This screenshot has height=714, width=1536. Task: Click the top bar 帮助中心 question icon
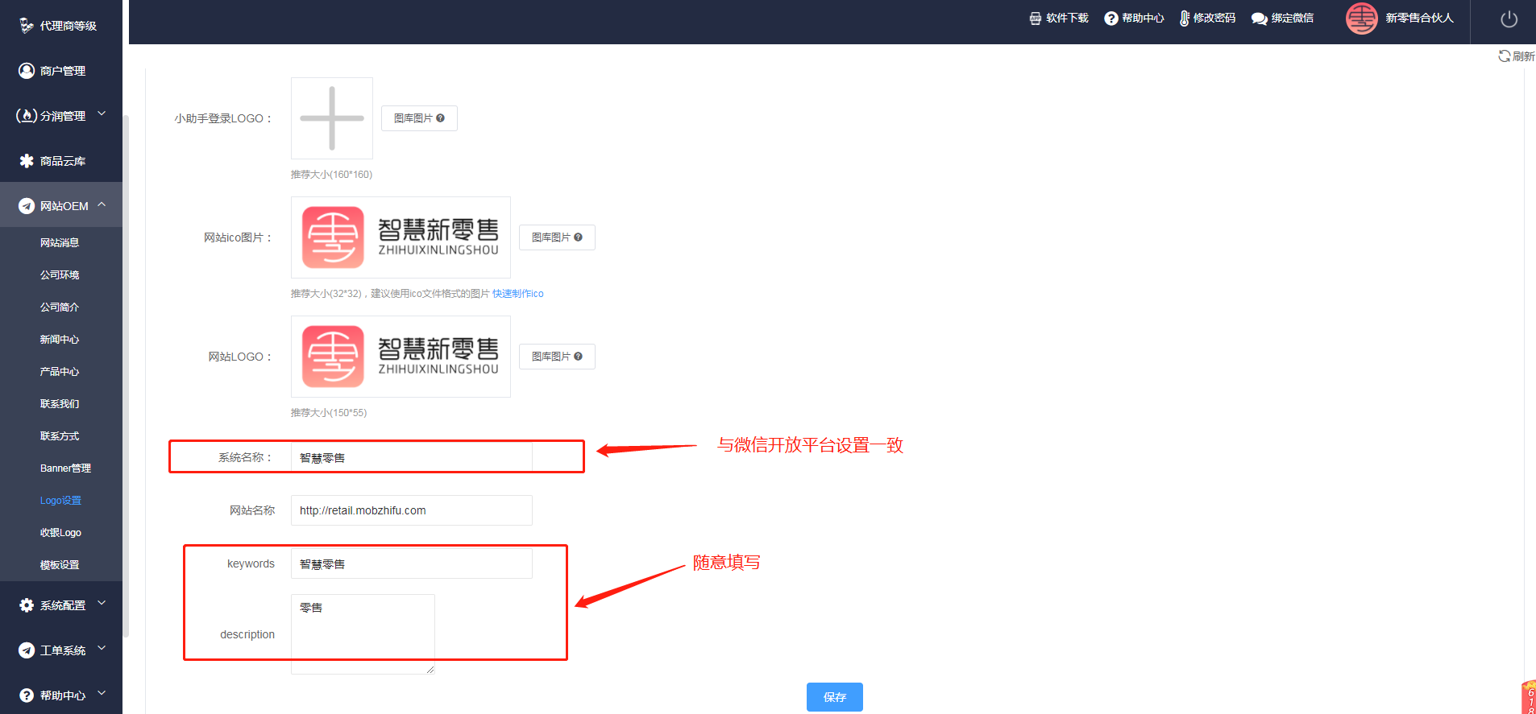1111,19
